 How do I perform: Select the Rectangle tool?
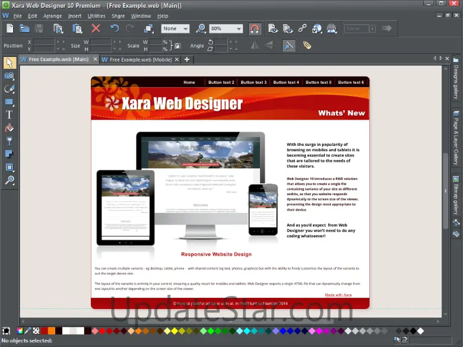click(x=9, y=102)
